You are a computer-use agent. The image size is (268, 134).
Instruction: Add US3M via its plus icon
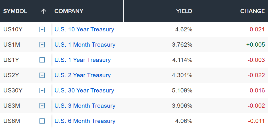(x=42, y=106)
